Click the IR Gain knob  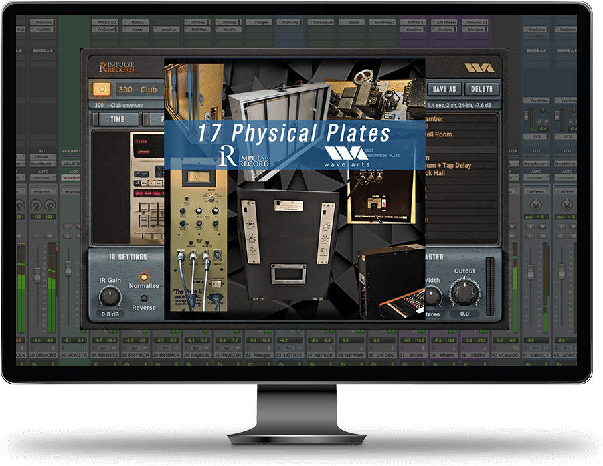[110, 297]
